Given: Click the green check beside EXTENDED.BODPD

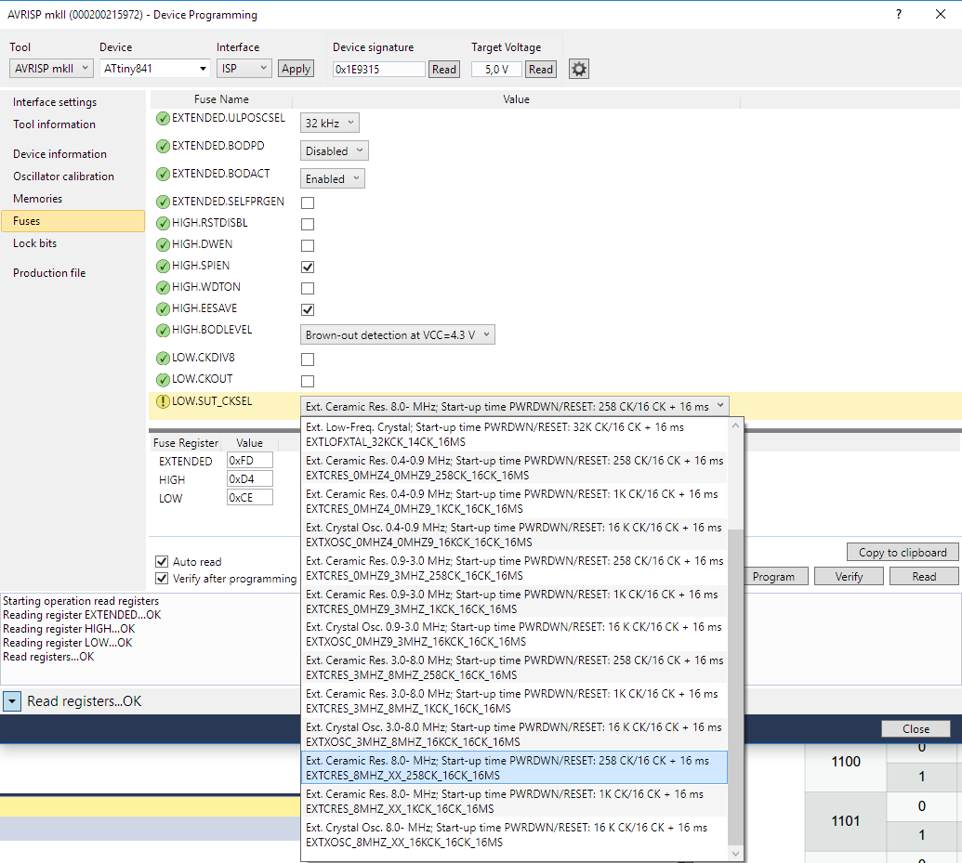Looking at the screenshot, I should click(x=163, y=146).
